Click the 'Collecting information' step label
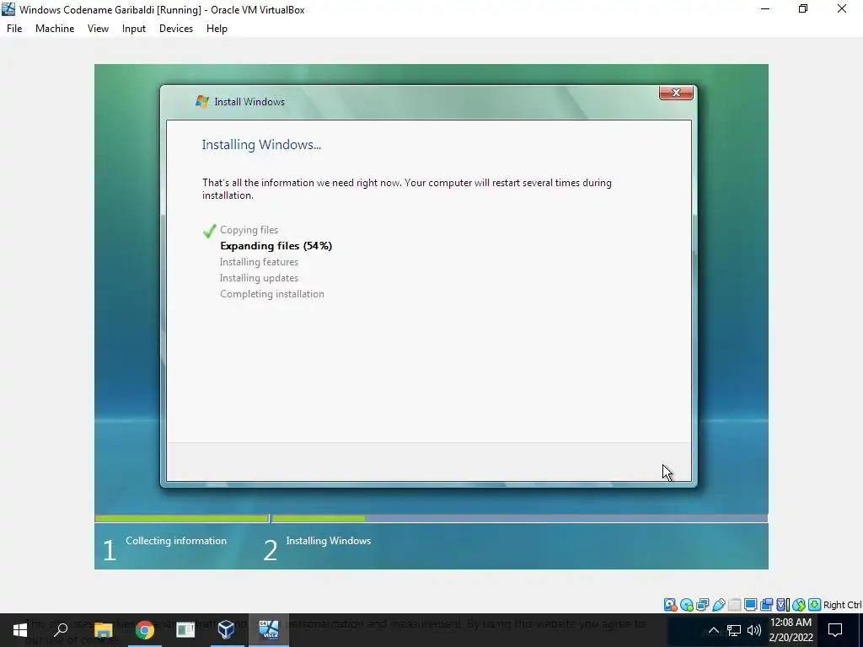Image resolution: width=863 pixels, height=647 pixels. tap(176, 541)
